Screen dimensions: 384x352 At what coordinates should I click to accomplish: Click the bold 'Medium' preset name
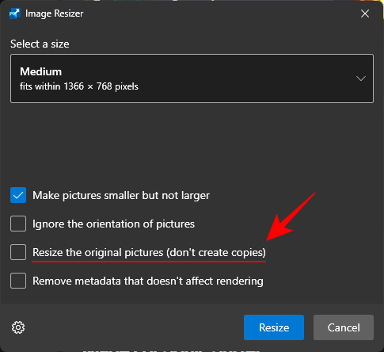tap(41, 71)
